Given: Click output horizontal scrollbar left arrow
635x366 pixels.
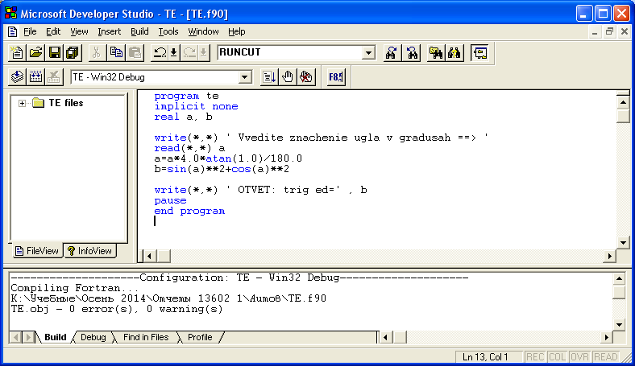Looking at the screenshot, I should pyautogui.click(x=386, y=337).
